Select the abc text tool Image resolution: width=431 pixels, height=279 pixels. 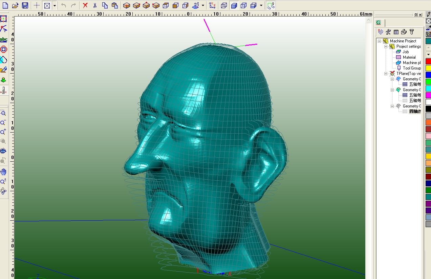(4, 39)
